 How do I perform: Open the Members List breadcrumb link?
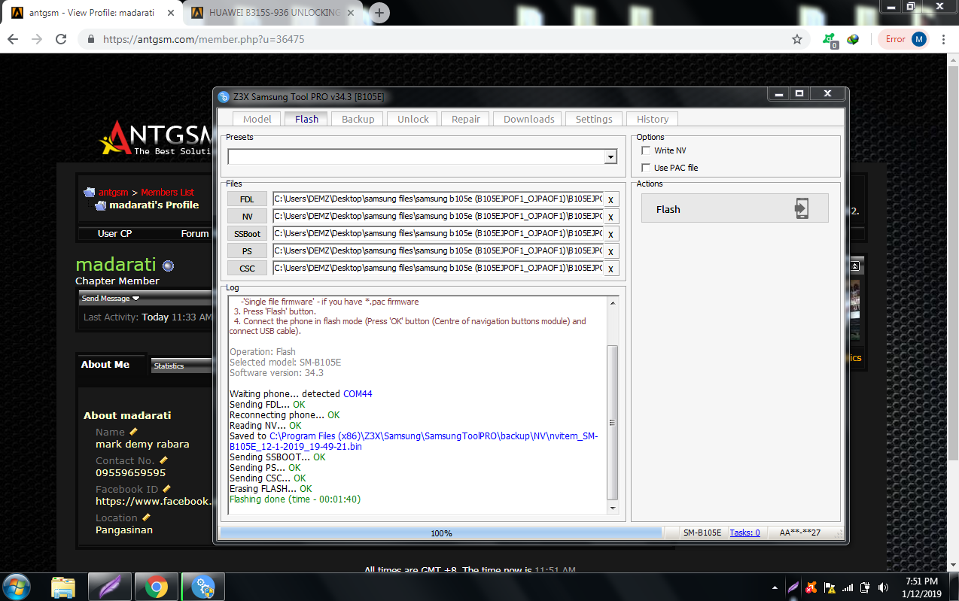[167, 193]
